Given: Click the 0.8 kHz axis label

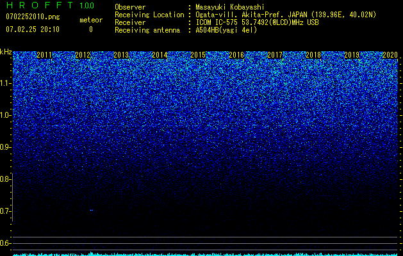Looking at the screenshot, I should click(x=6, y=179).
